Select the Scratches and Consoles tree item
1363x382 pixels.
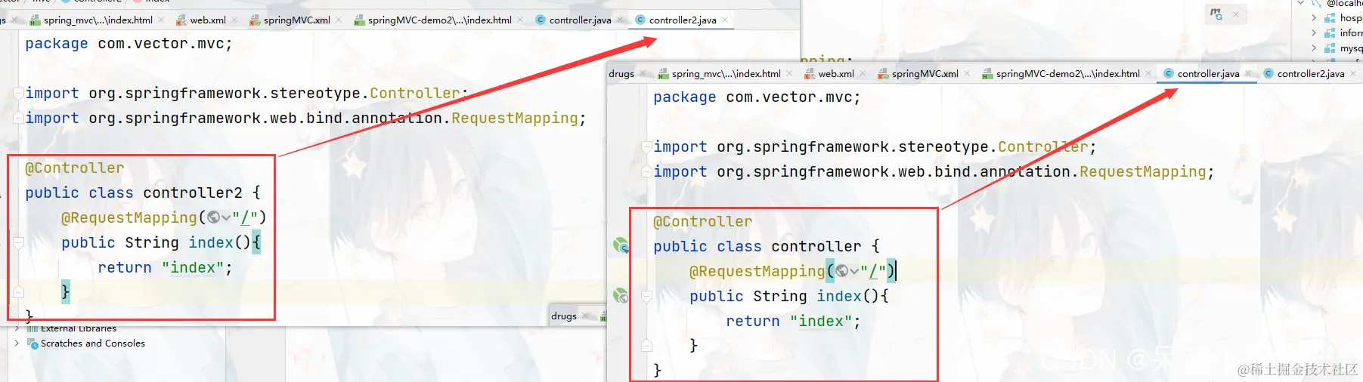(x=93, y=343)
